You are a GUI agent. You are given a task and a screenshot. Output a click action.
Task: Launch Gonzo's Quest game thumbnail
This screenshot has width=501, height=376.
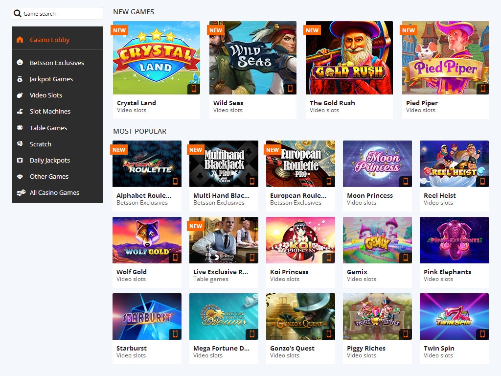pos(300,316)
